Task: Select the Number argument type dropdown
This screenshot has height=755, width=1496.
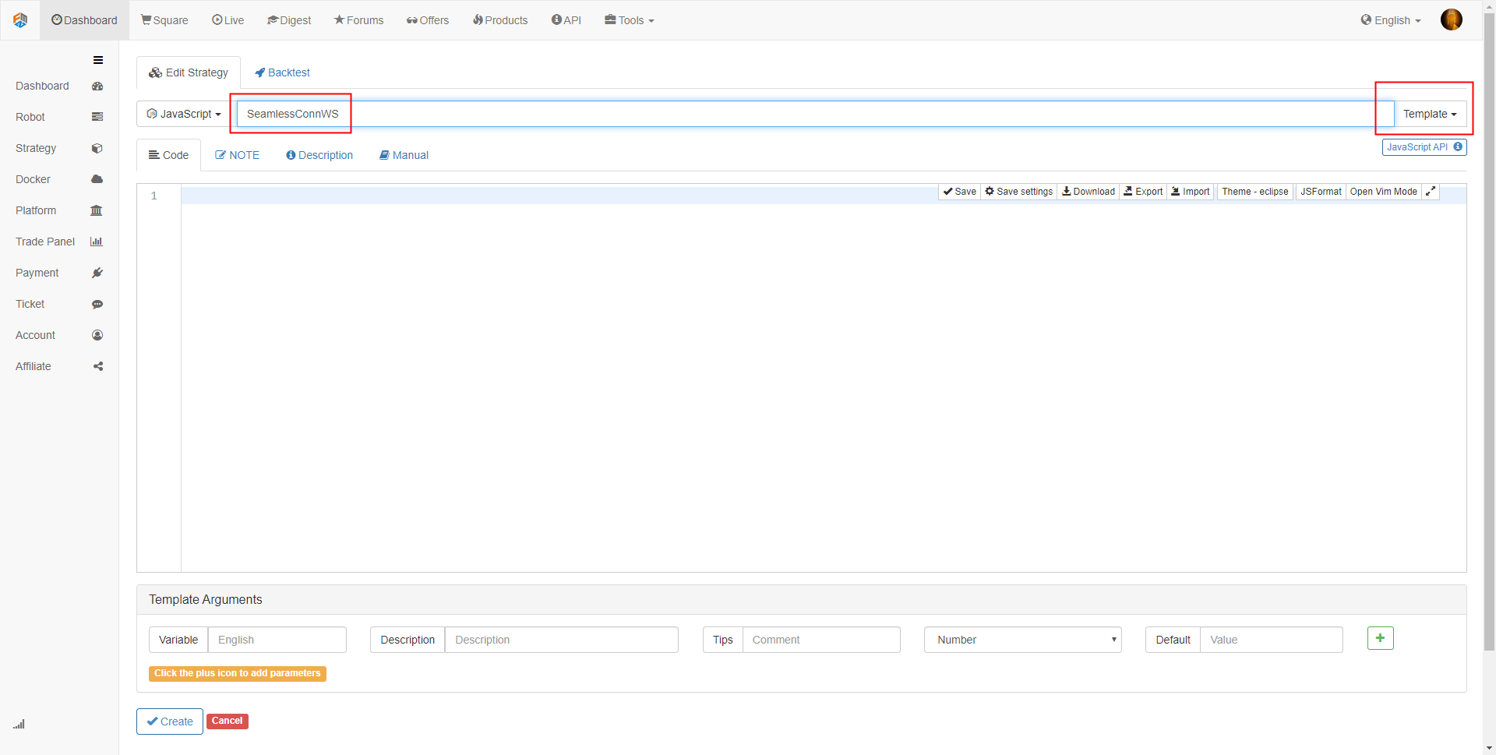Action: point(1023,640)
